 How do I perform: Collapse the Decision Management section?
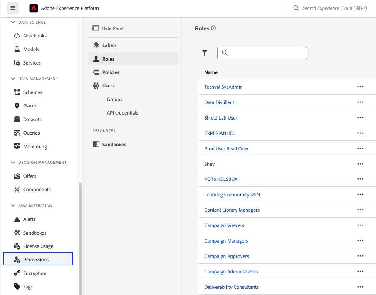(13, 162)
